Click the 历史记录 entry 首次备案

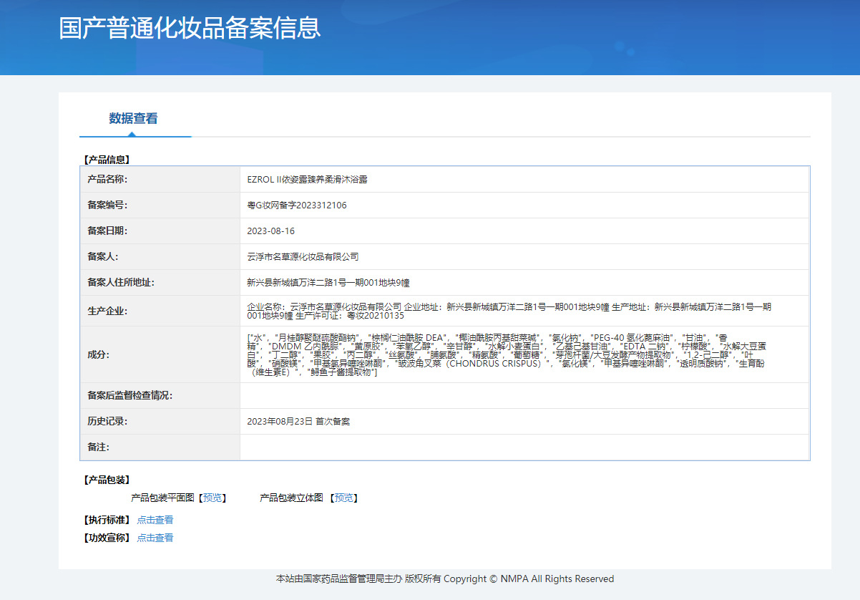(x=298, y=422)
